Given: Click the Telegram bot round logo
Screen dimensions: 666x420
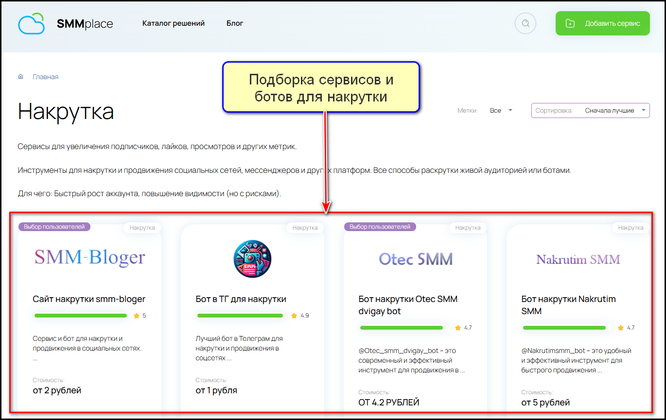Looking at the screenshot, I should coord(252,259).
